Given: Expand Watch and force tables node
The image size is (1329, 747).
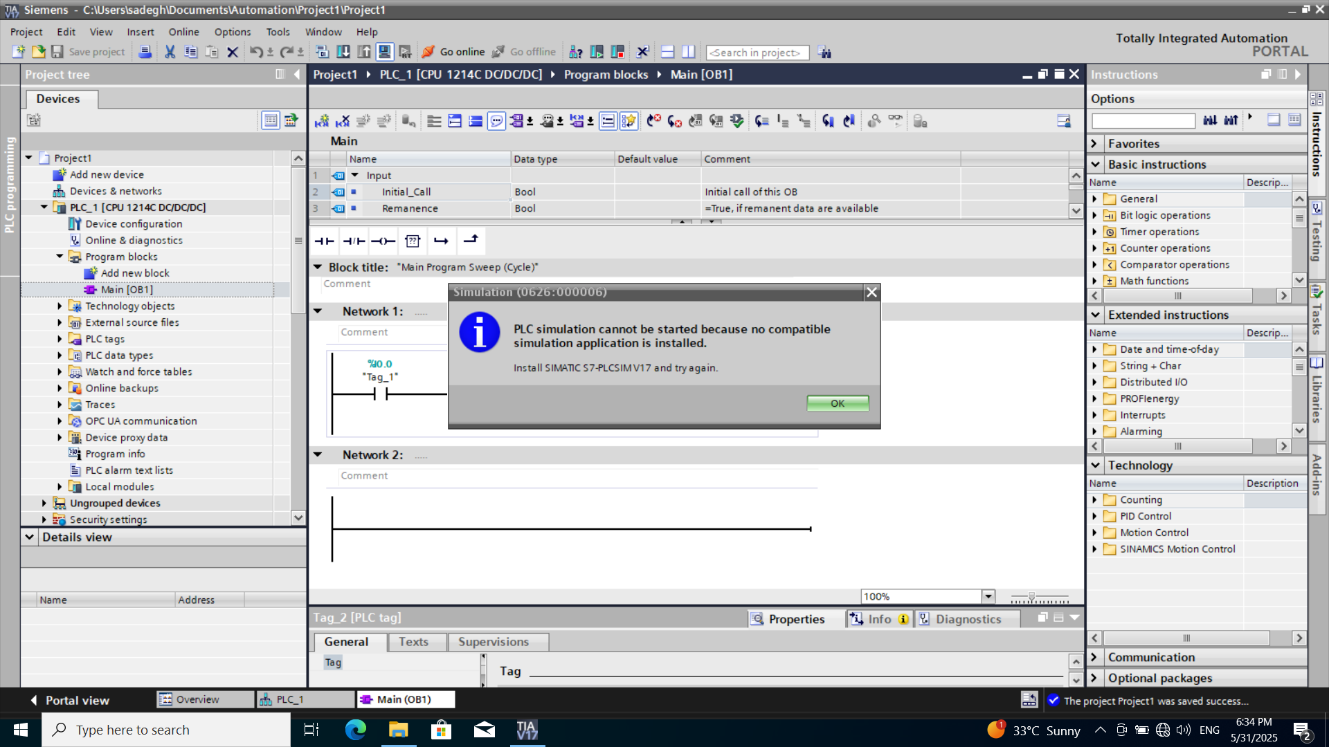Looking at the screenshot, I should pyautogui.click(x=60, y=371).
